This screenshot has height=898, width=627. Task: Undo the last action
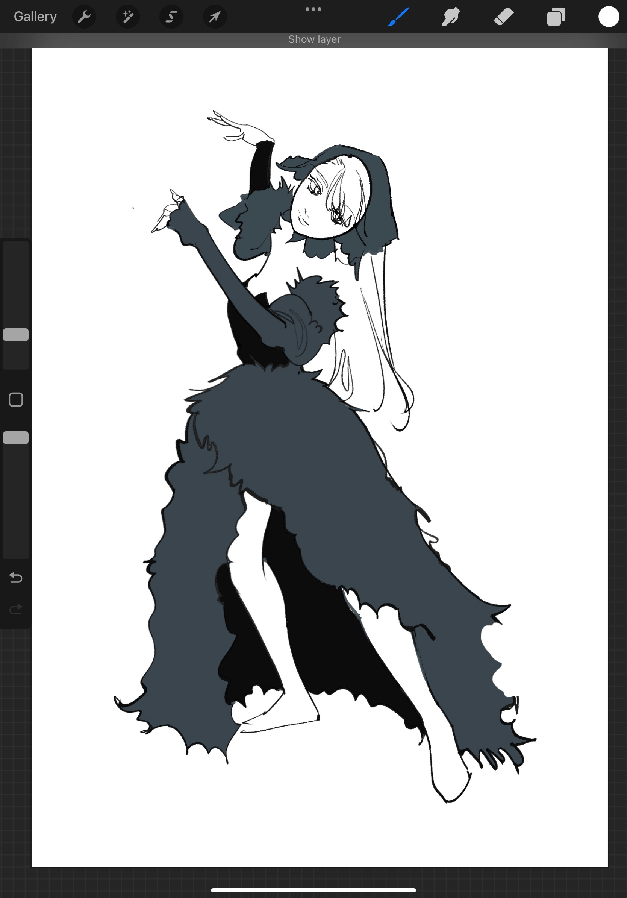(16, 577)
